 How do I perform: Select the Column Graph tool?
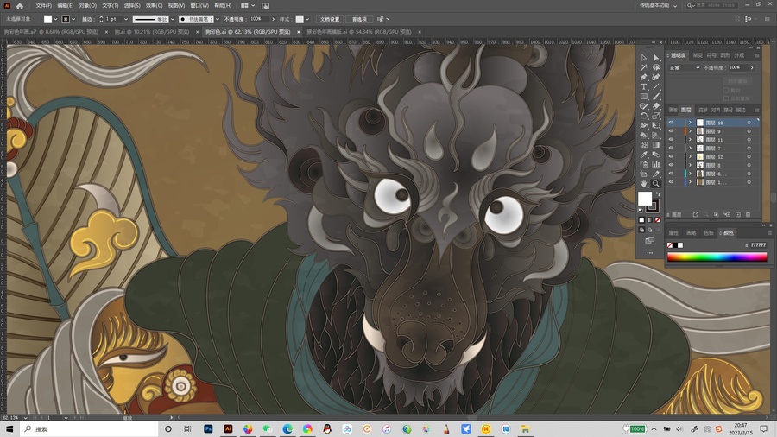[x=656, y=164]
